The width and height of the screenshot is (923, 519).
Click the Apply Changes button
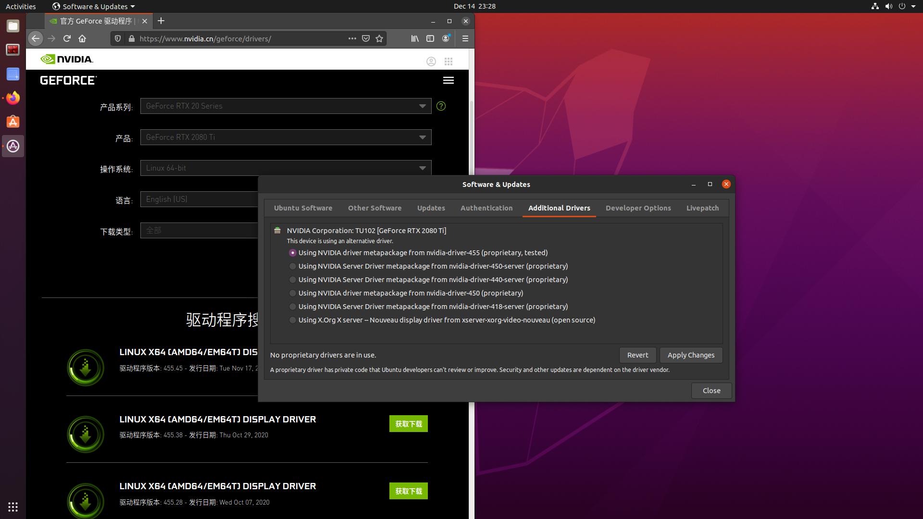click(691, 355)
